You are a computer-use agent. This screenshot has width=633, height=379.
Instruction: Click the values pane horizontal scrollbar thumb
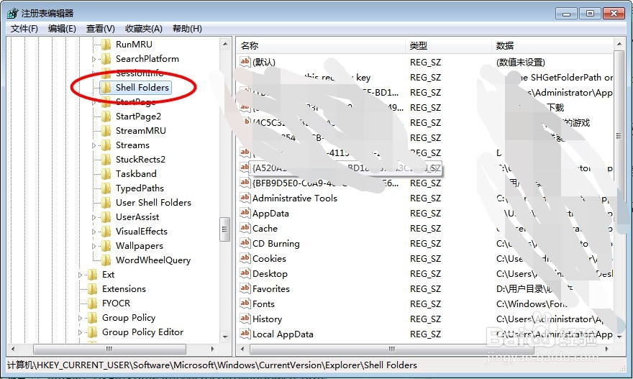click(x=391, y=349)
